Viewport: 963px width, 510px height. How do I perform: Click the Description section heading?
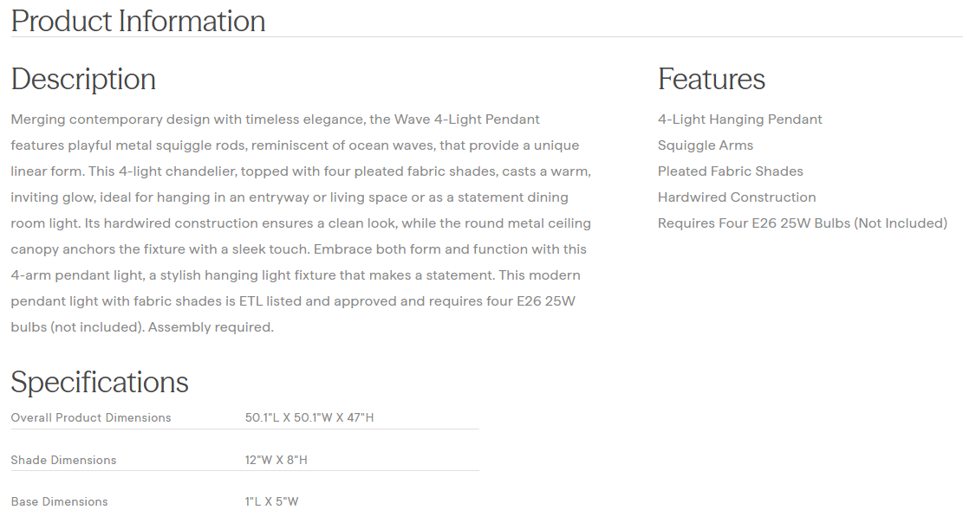[x=83, y=79]
